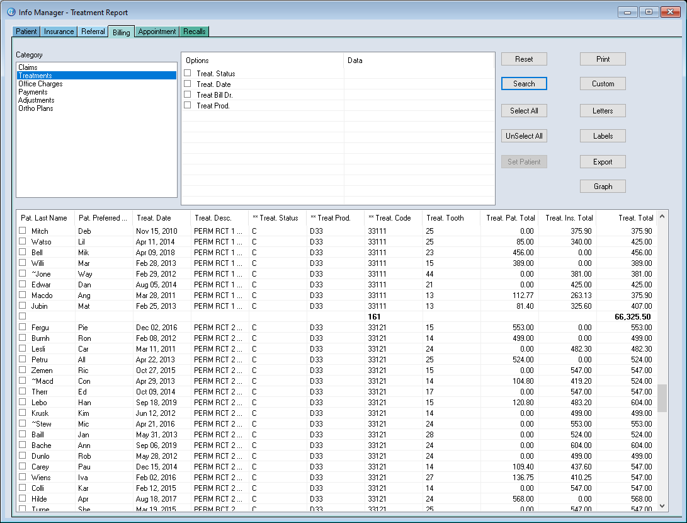Click the results scrollbar up arrow
This screenshot has height=523, width=687.
point(662,218)
